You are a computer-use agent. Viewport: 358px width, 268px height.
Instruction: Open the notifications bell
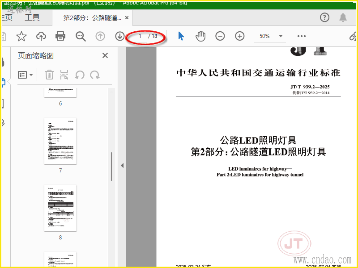coord(343,17)
